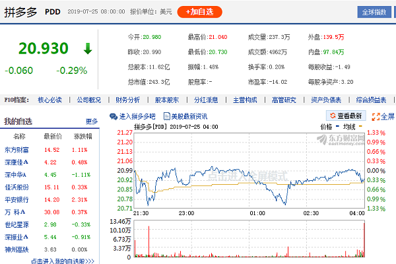Click the document icon beside 美股最新资讯
Screen dimensions: 396x264
pos(167,116)
